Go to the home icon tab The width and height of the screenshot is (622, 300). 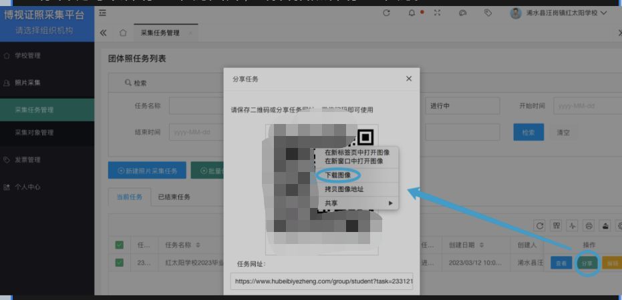pyautogui.click(x=123, y=33)
